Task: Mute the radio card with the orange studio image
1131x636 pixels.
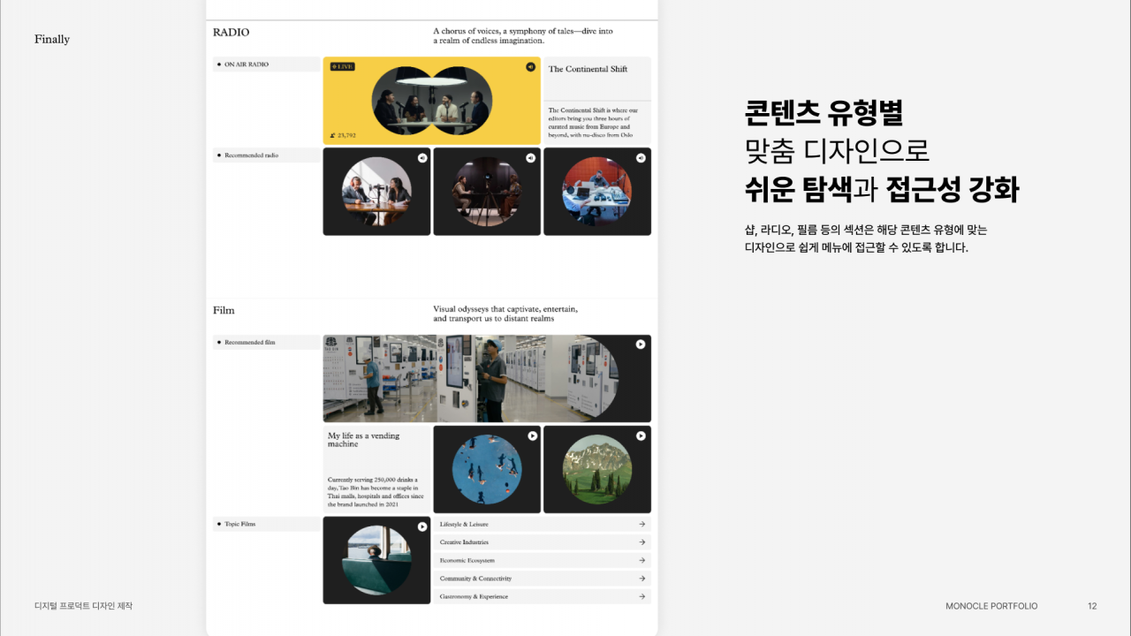Action: click(x=641, y=158)
